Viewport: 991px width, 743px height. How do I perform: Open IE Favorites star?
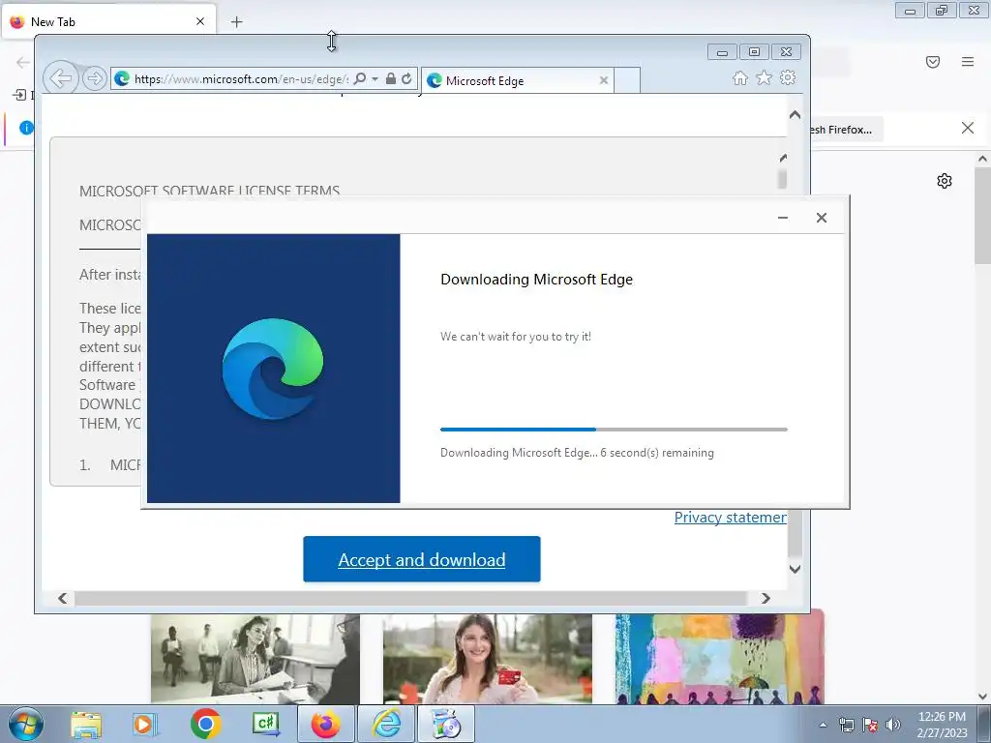(765, 77)
